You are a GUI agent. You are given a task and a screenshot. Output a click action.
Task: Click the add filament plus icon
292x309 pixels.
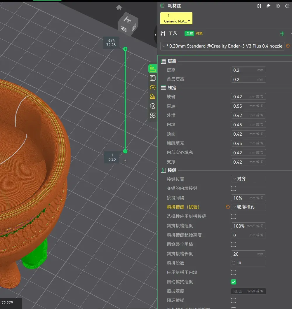278,6
